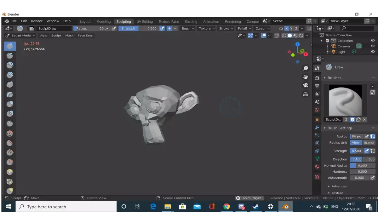Select the Pan hand icon in the viewport

coord(305,76)
